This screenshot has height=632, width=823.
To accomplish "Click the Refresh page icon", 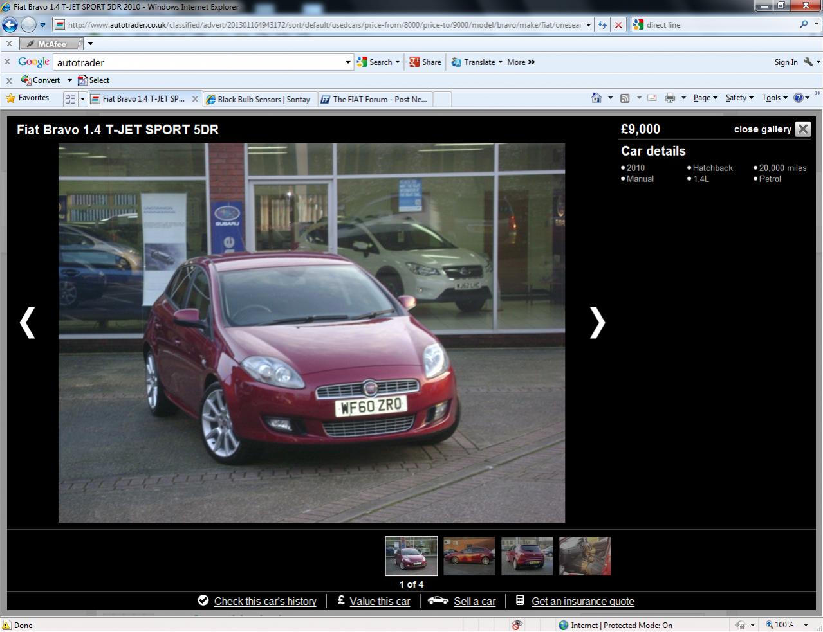I will click(602, 25).
